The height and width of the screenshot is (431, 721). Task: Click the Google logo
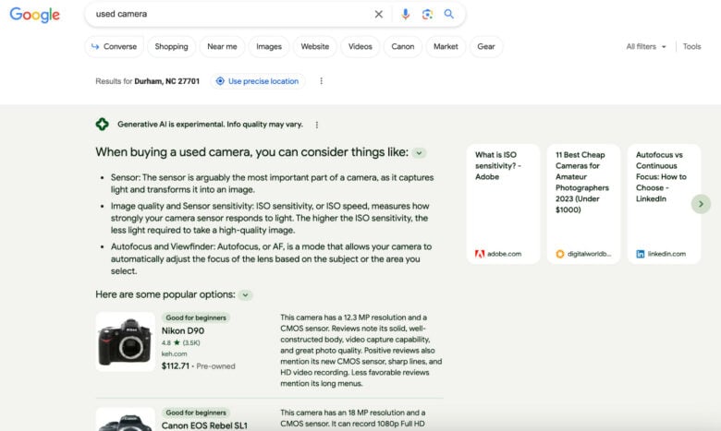34,15
